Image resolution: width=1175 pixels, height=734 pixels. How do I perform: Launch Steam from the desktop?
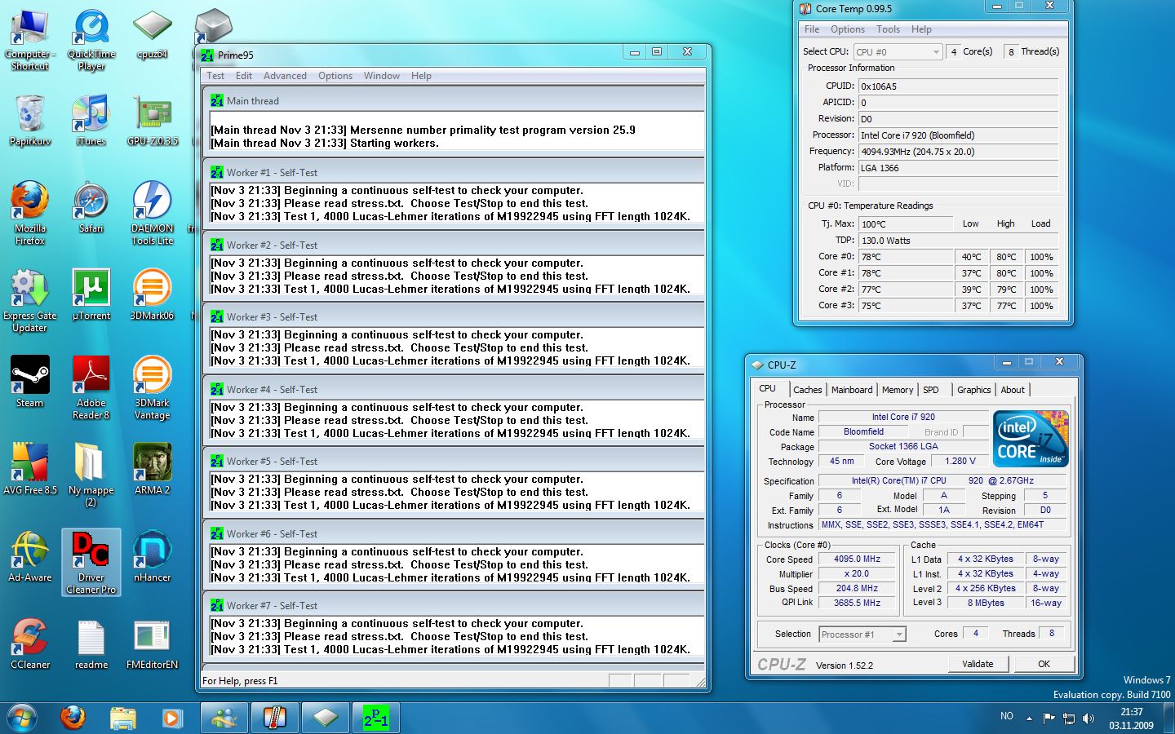point(30,382)
